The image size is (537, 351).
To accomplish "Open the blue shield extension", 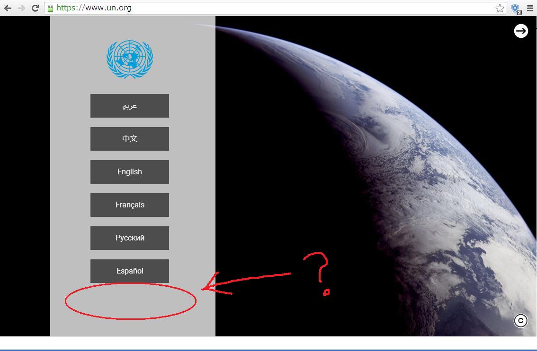I will 516,9.
